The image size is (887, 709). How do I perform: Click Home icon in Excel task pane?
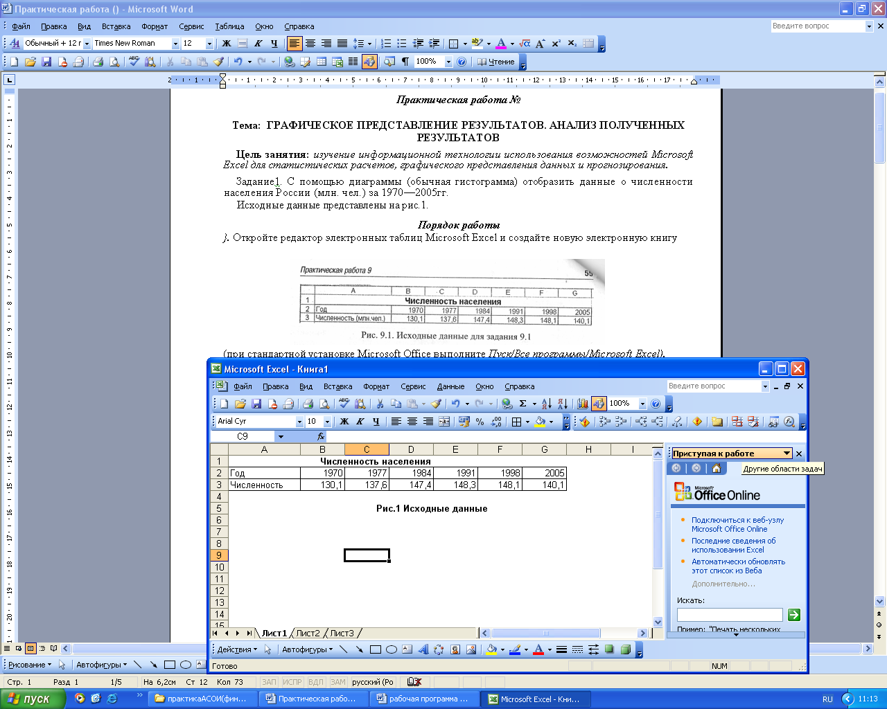tap(717, 468)
